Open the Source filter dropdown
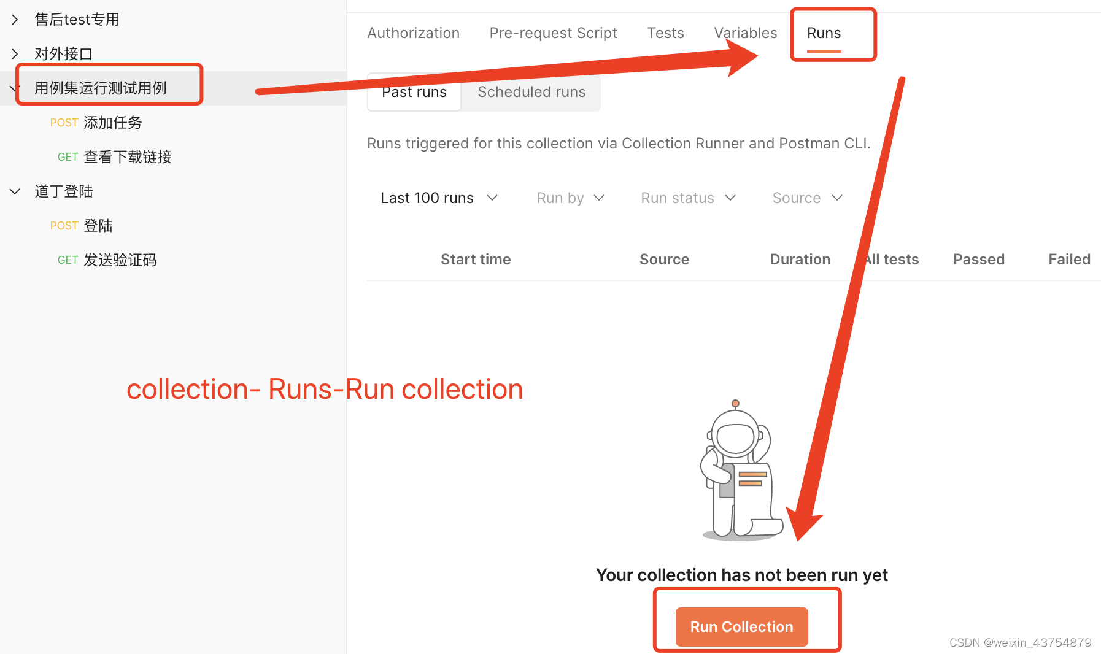 click(807, 198)
